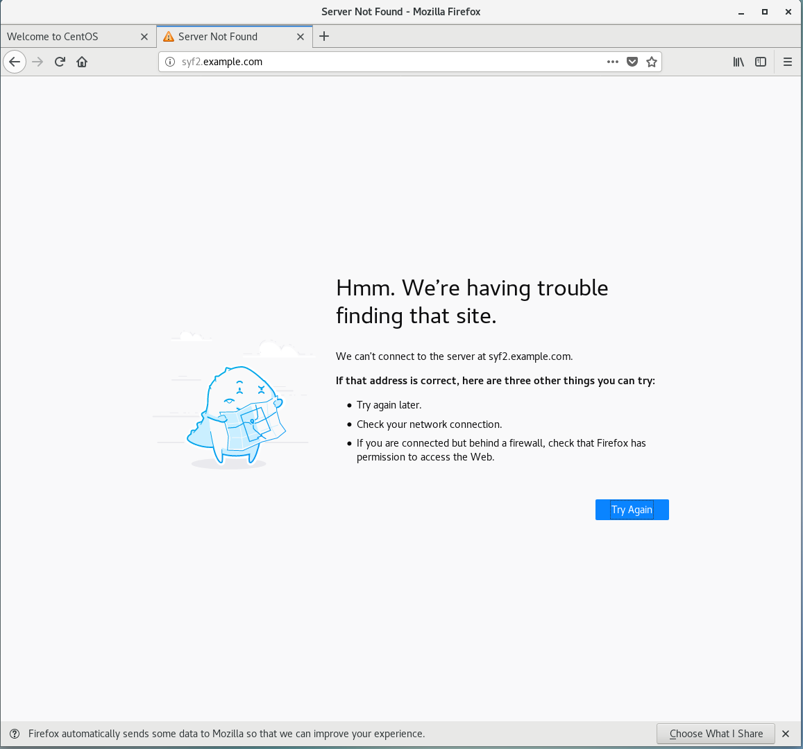This screenshot has height=749, width=803.
Task: Select the Server Not Found tab
Action: pyautogui.click(x=235, y=37)
